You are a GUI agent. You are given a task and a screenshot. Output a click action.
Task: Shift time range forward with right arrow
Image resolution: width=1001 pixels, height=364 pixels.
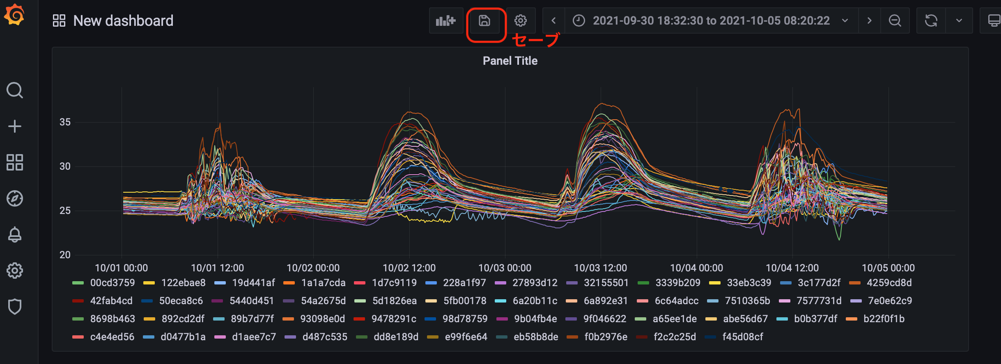[x=869, y=20]
